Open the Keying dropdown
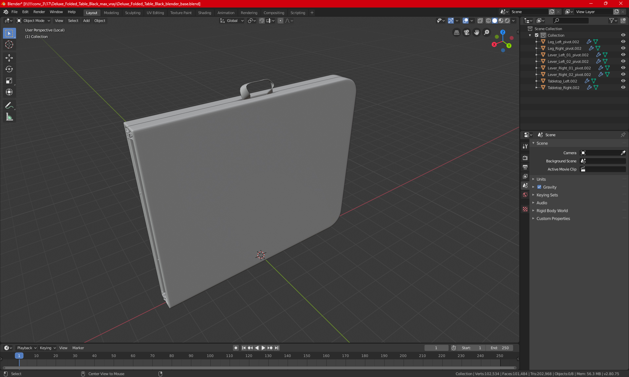 click(48, 348)
